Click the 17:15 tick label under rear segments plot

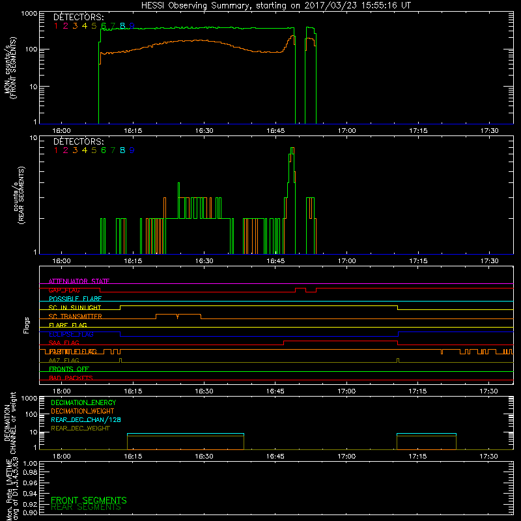pyautogui.click(x=418, y=261)
